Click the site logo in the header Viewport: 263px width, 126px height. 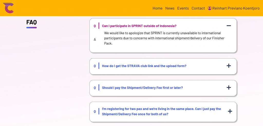pyautogui.click(x=8, y=8)
